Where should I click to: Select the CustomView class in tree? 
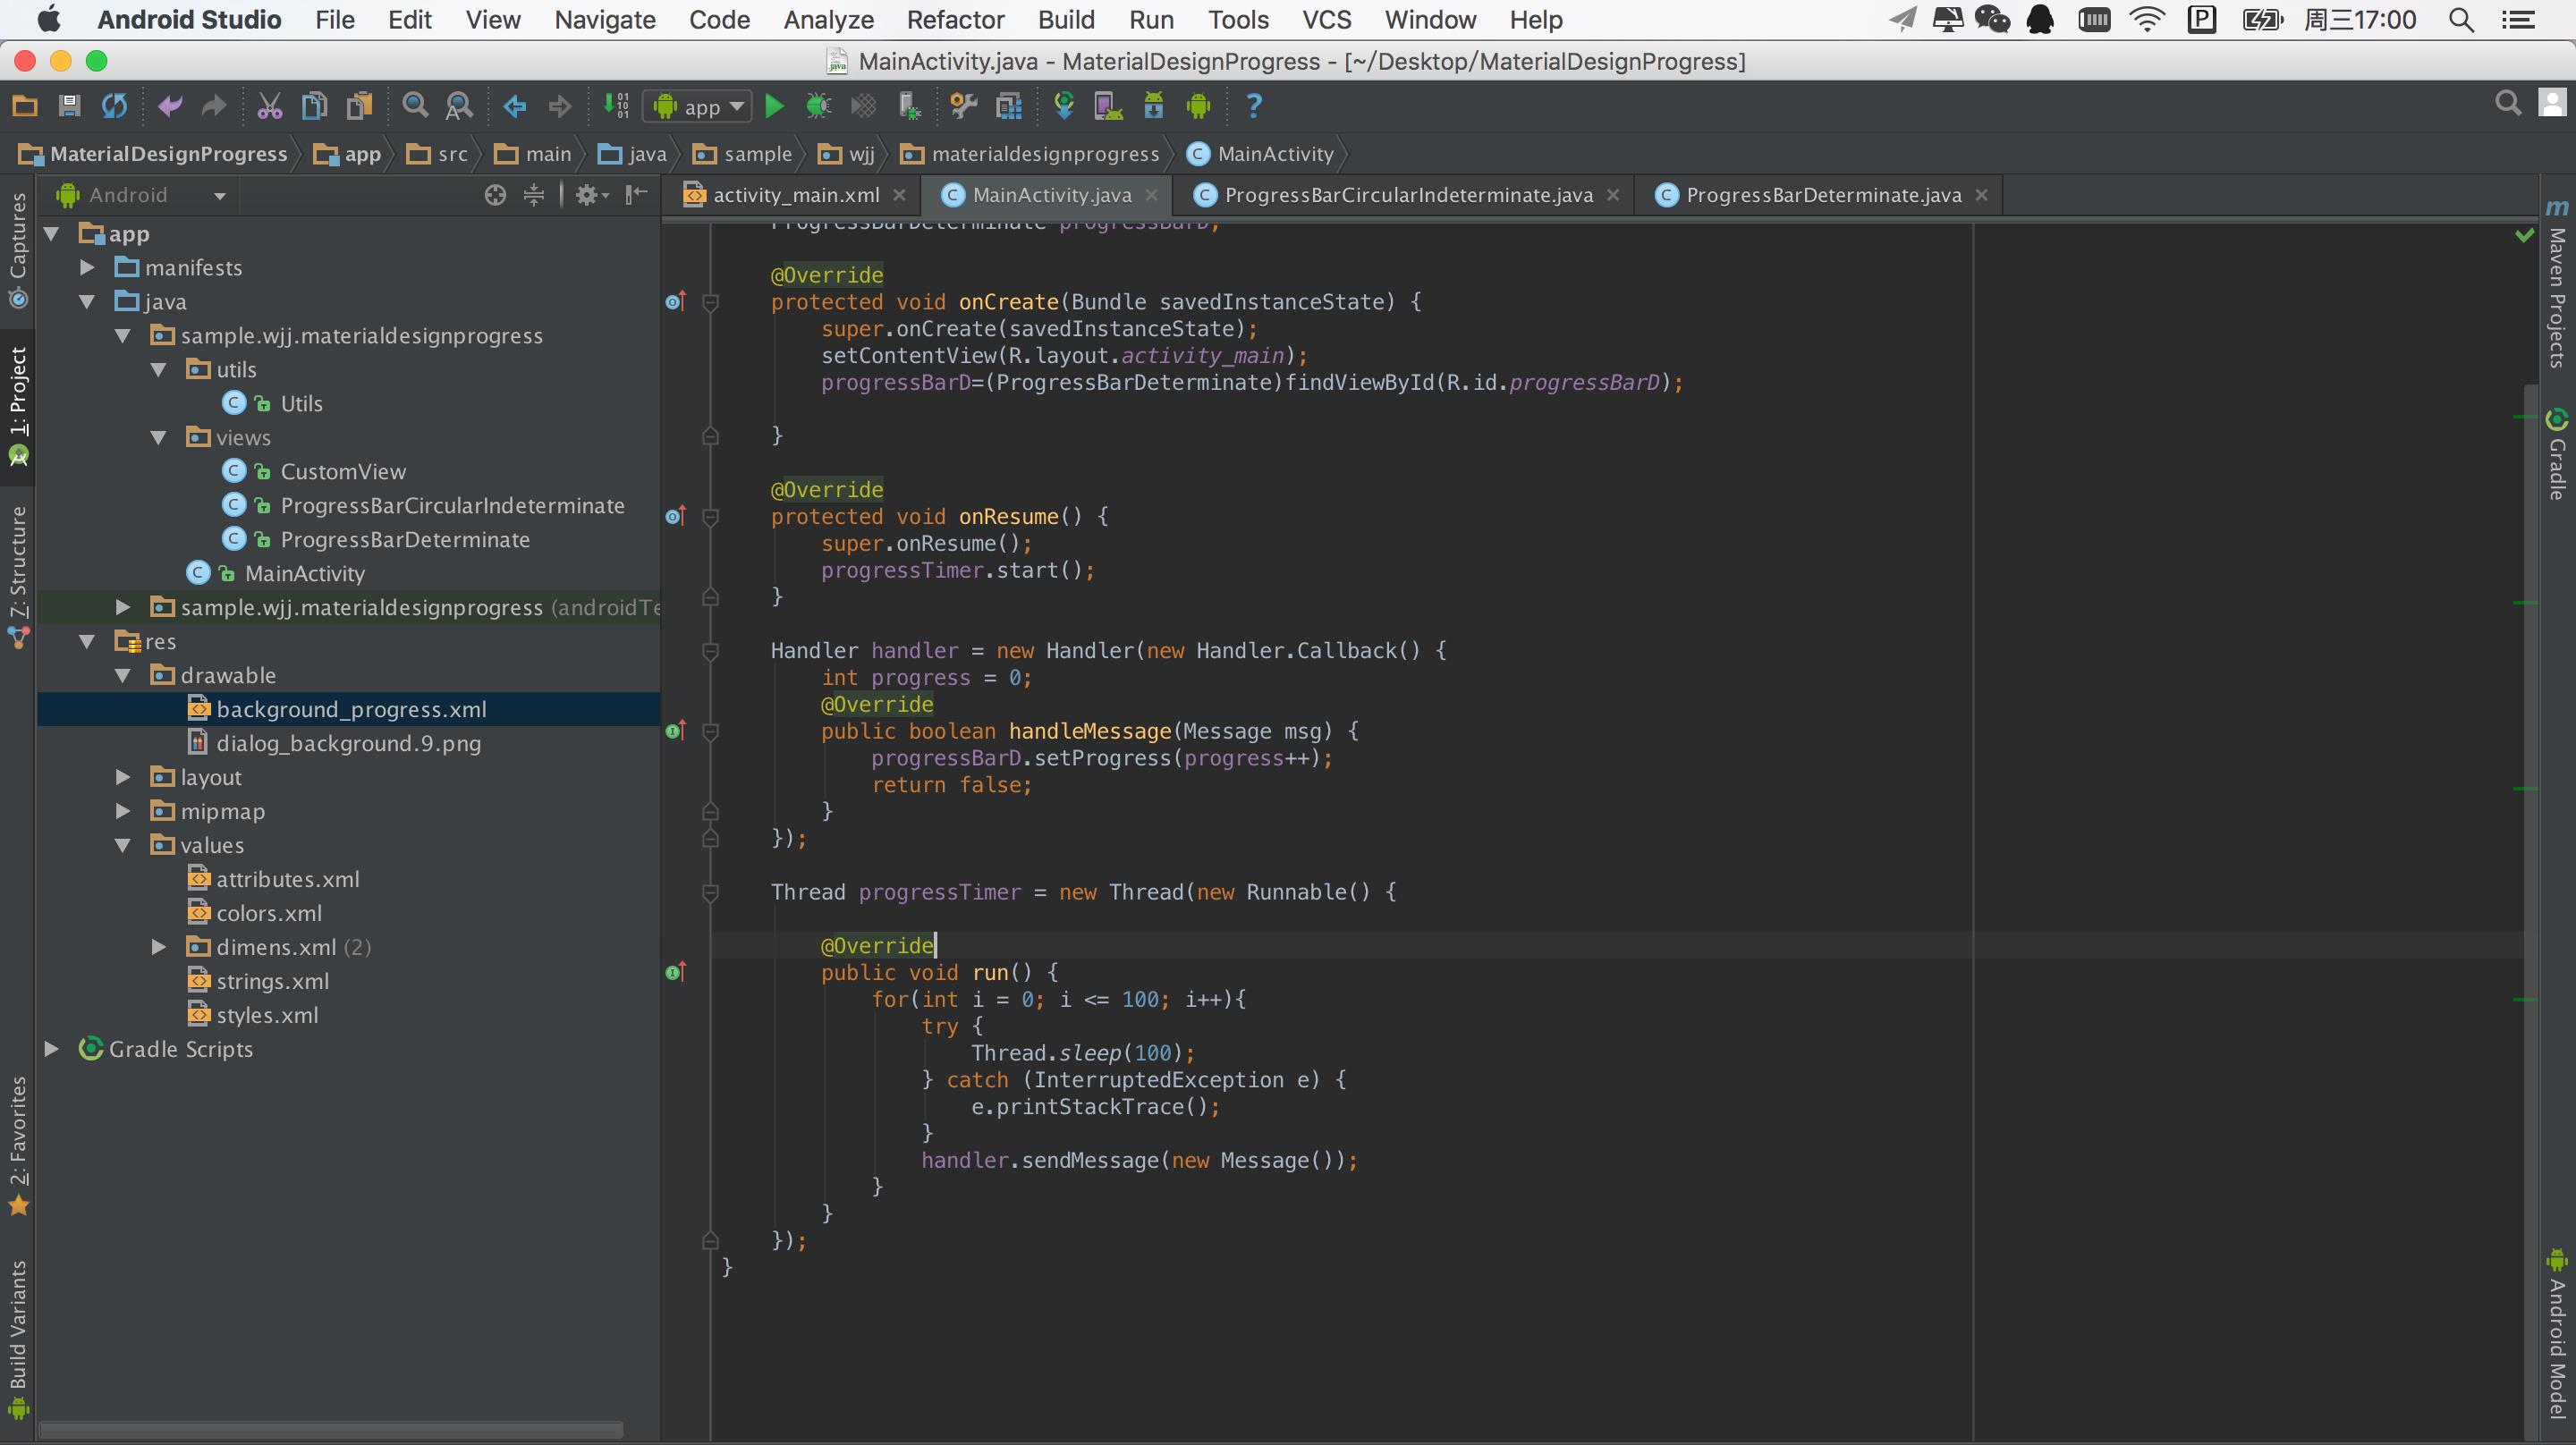tap(342, 472)
